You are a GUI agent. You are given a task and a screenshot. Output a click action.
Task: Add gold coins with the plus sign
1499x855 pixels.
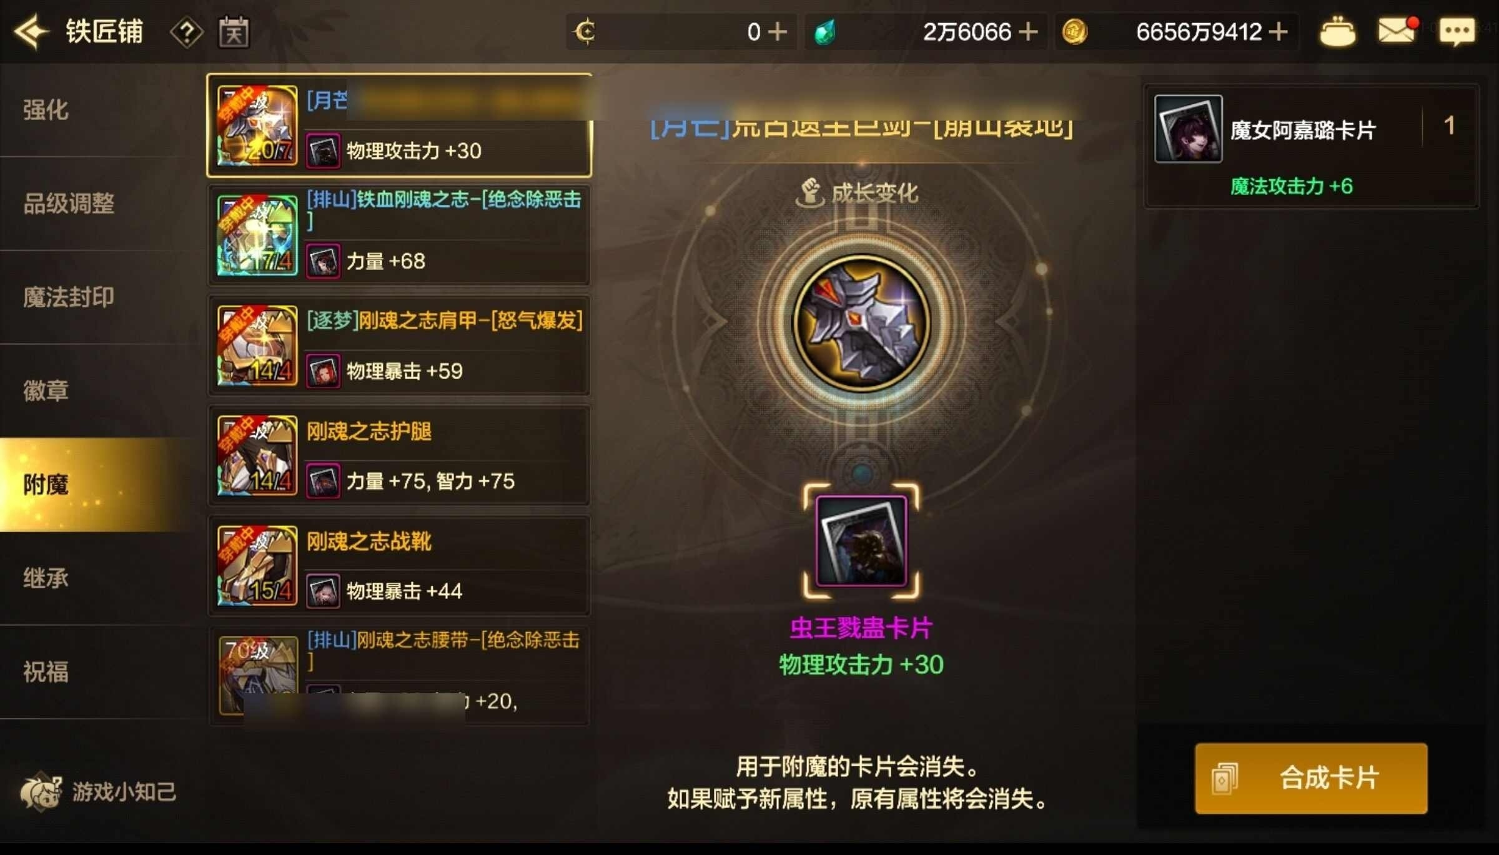(1279, 31)
